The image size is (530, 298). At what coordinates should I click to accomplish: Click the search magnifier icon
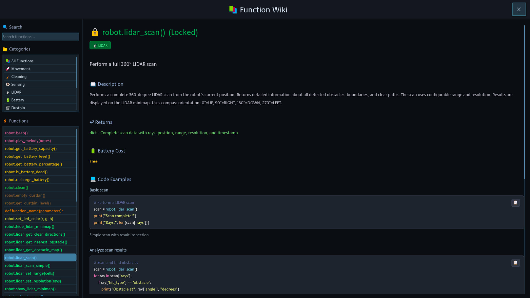click(x=5, y=27)
